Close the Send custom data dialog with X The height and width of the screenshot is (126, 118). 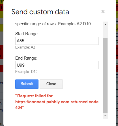pos(103,12)
